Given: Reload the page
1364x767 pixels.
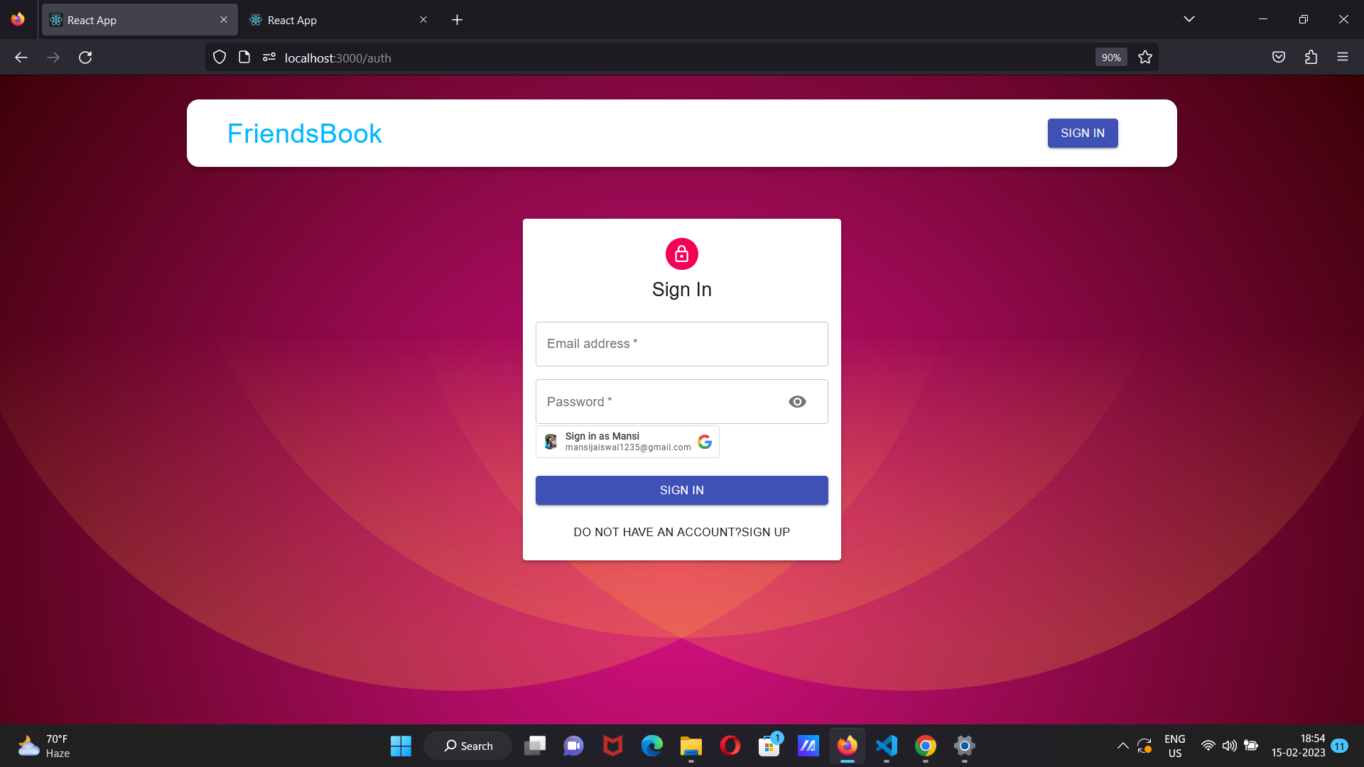Looking at the screenshot, I should [85, 57].
